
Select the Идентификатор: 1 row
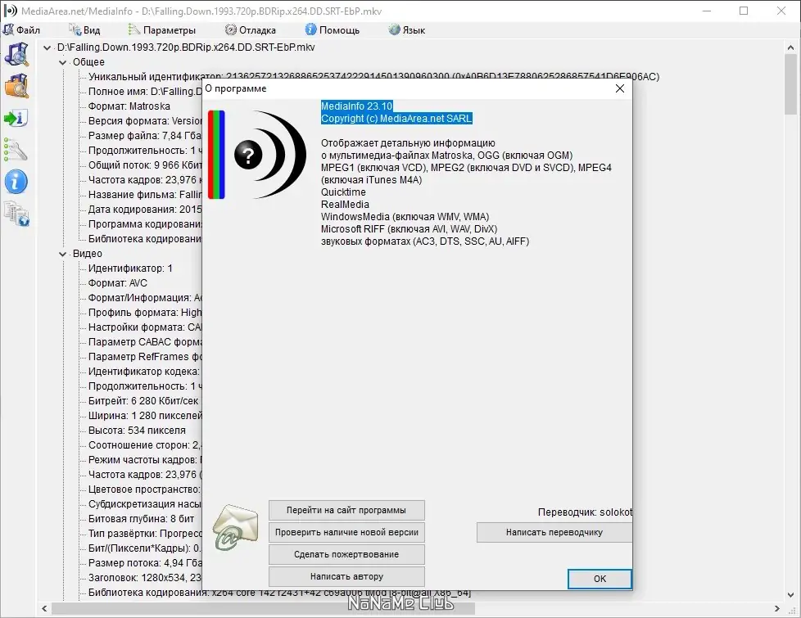click(x=130, y=268)
